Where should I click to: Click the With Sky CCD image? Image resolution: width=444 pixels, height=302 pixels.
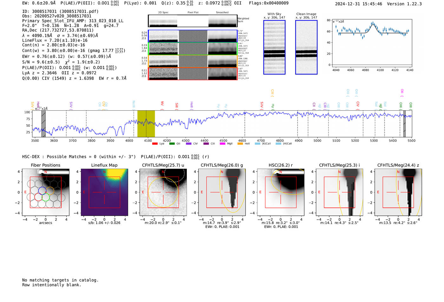(x=274, y=47)
